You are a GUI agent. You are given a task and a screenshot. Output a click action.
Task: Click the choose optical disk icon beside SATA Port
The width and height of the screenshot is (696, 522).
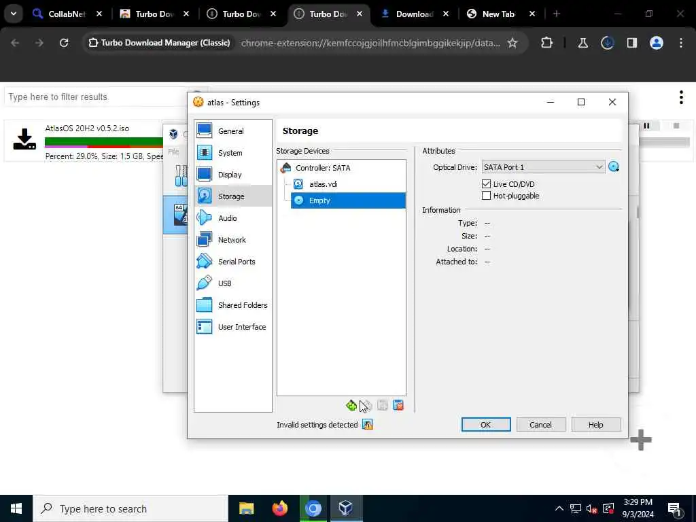(x=614, y=167)
